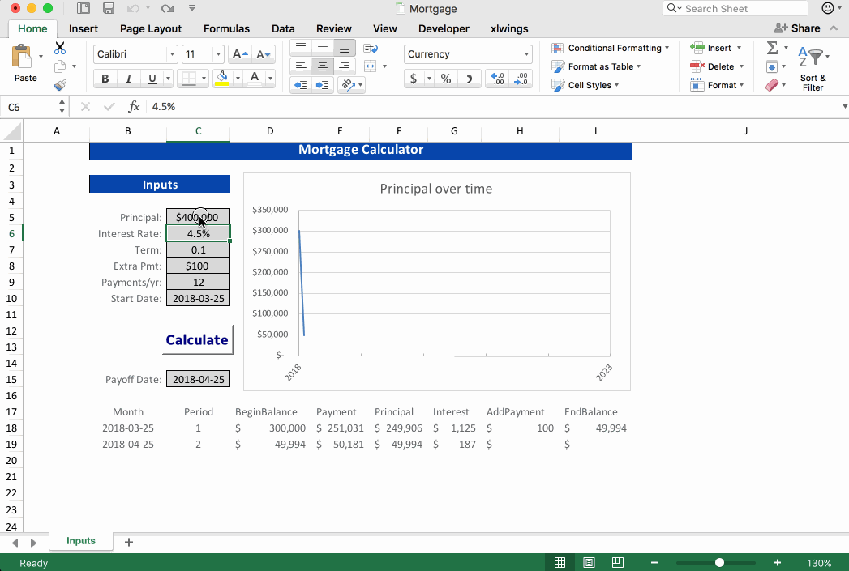Click the AutoSum icon
849x571 pixels.
coord(771,48)
